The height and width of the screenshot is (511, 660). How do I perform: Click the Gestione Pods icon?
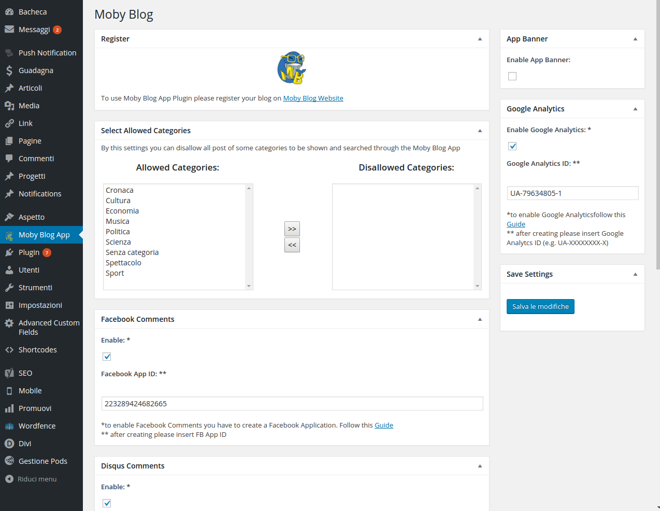point(9,461)
